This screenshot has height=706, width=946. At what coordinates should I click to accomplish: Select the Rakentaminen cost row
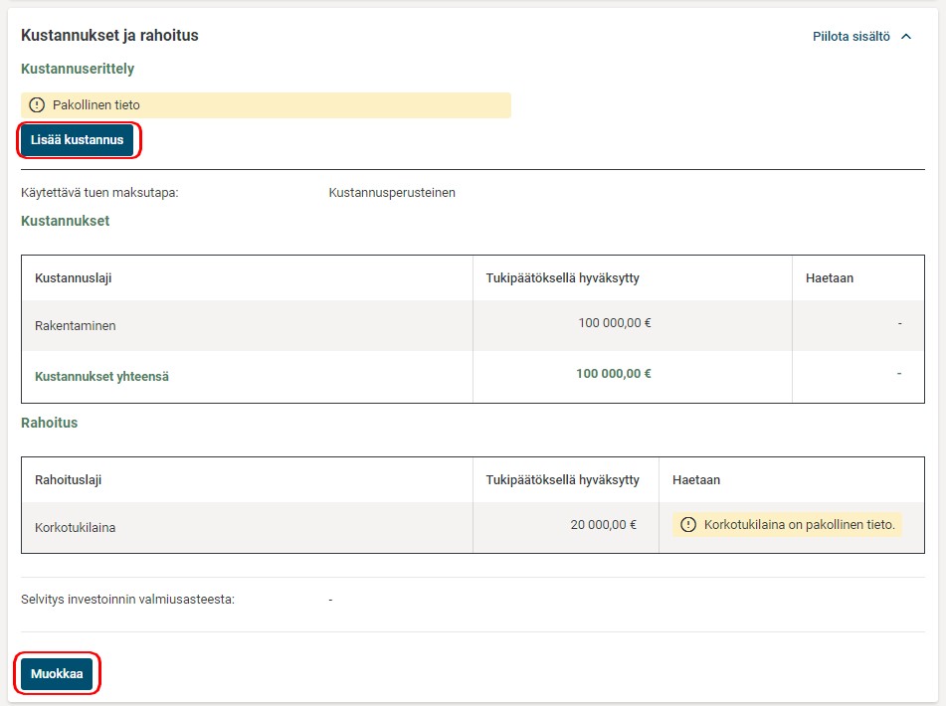click(76, 326)
